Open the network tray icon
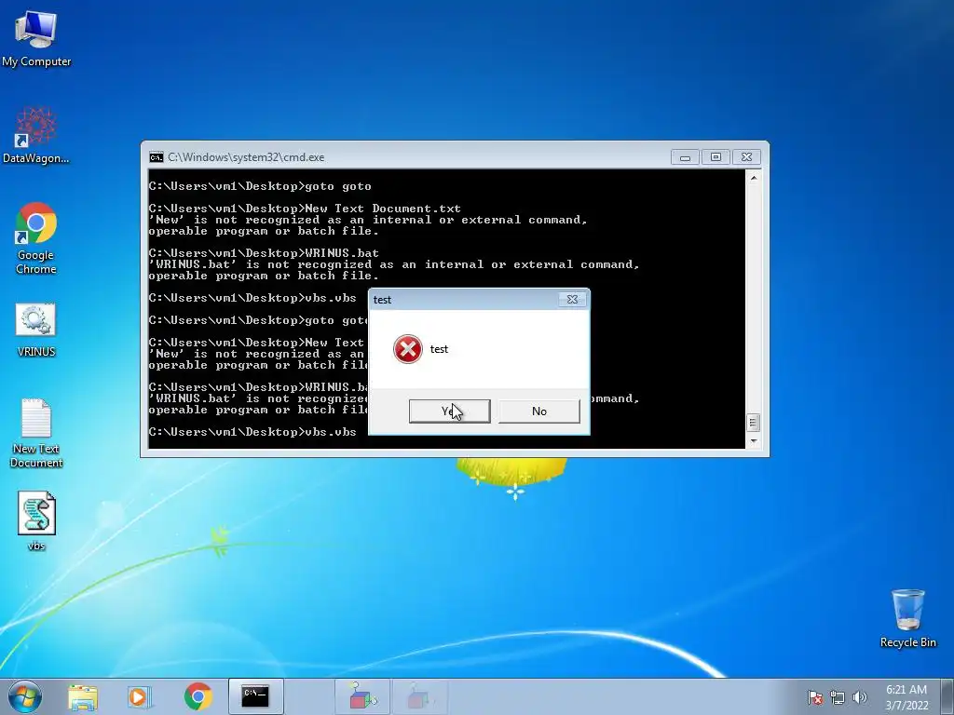Viewport: 954px width, 715px height. pyautogui.click(x=838, y=697)
